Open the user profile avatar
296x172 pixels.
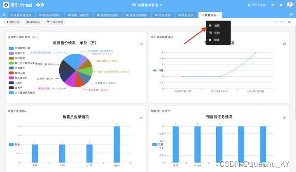point(289,5)
